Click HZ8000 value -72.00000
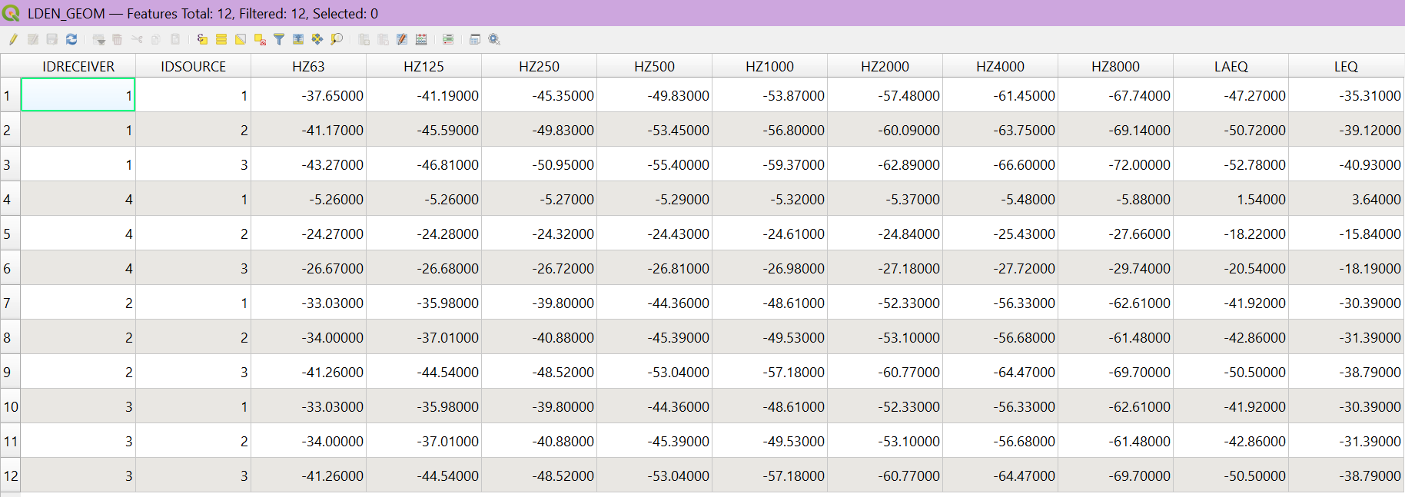Screen dimensions: 1405x497 pos(1116,164)
